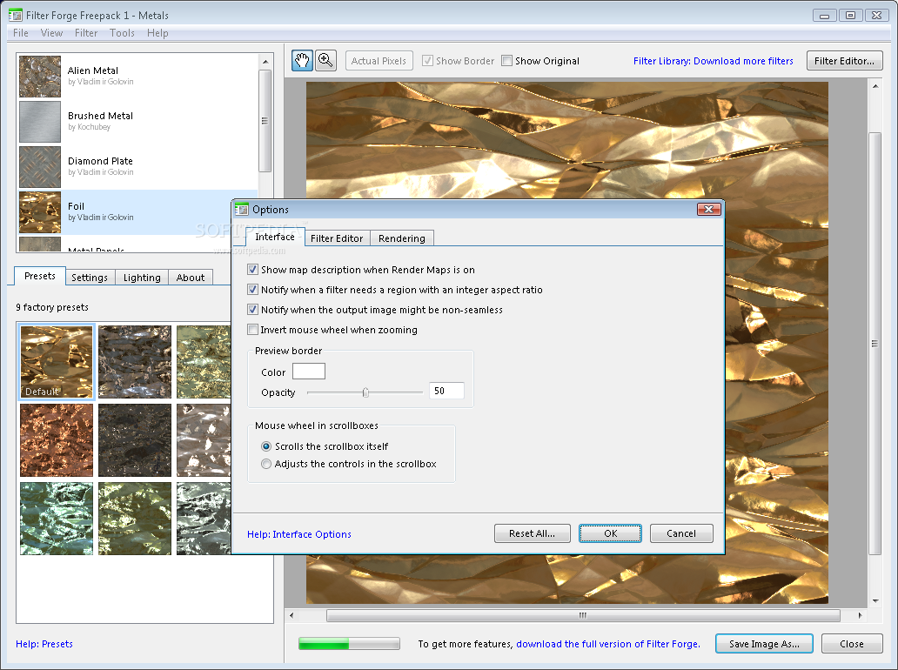This screenshot has height=670, width=898.
Task: Click the 9 factory presets label
Action: click(52, 307)
